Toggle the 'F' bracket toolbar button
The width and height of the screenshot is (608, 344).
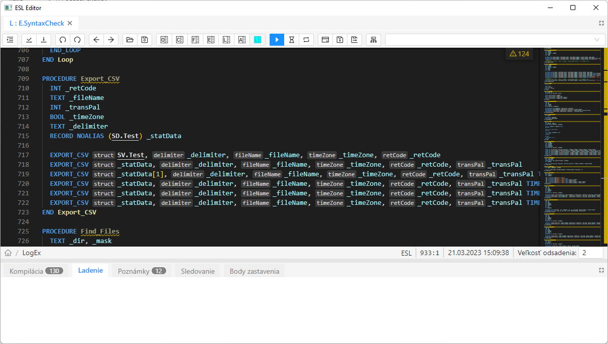tap(195, 40)
